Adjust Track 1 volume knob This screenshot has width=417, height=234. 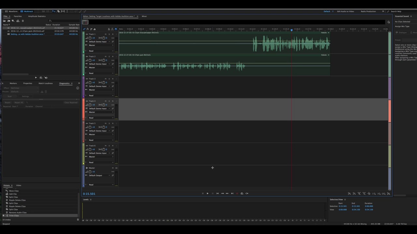(90, 38)
